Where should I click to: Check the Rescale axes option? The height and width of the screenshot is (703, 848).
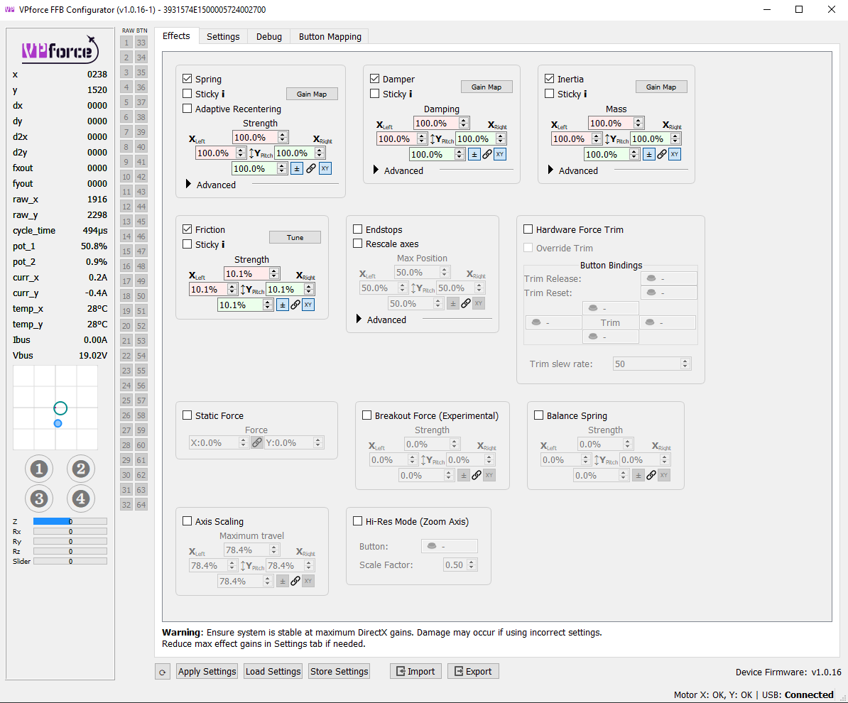357,244
